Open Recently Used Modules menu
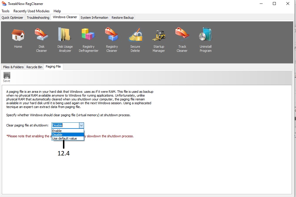The width and height of the screenshot is (296, 197). click(x=31, y=11)
